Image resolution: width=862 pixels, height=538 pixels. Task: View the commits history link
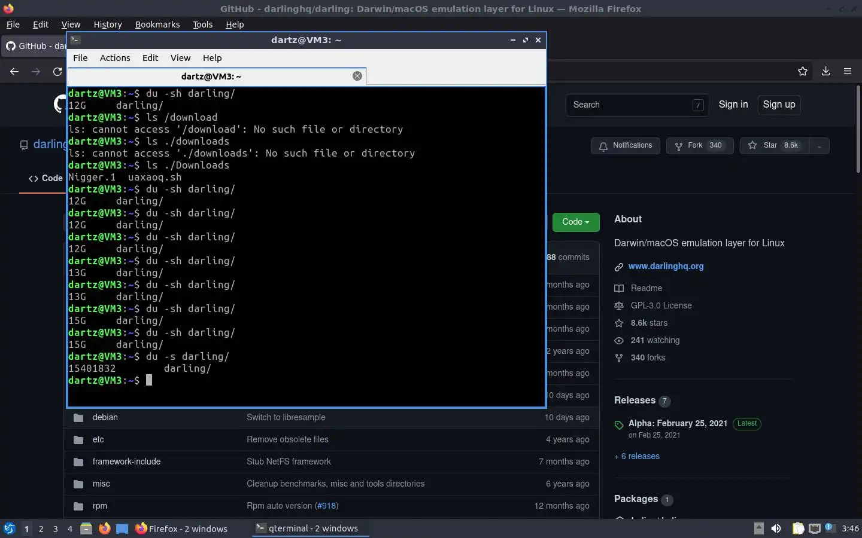pyautogui.click(x=568, y=257)
